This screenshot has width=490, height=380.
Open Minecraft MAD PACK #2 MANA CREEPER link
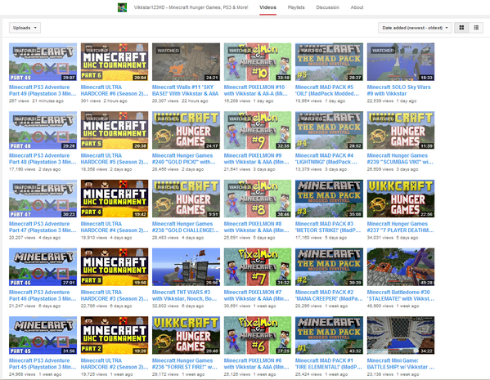(329, 295)
